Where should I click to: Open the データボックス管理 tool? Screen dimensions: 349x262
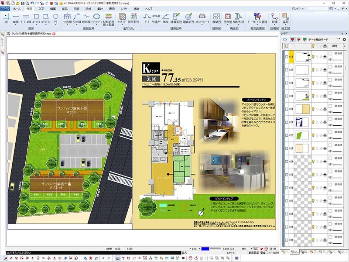coord(257,18)
